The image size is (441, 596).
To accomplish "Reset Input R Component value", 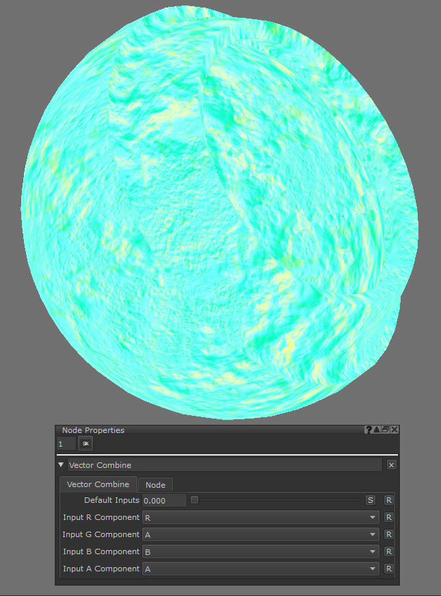I will (388, 517).
